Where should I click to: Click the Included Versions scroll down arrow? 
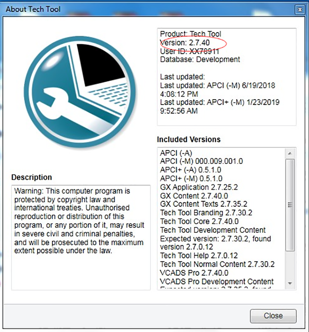[290, 283]
